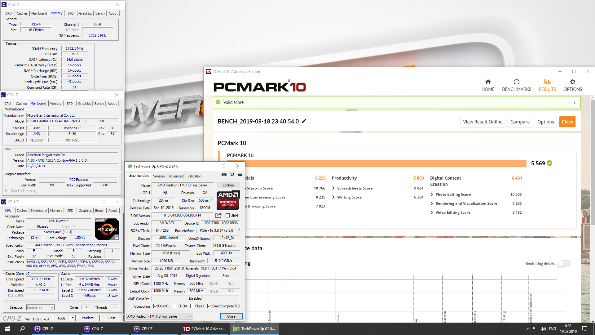This screenshot has height=335, width=595.
Task: Click the PCMark result Options button
Action: pyautogui.click(x=545, y=122)
